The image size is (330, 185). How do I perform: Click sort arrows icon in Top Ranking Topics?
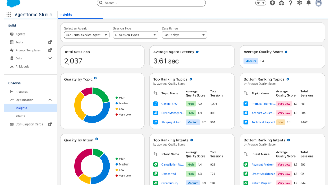click(156, 93)
